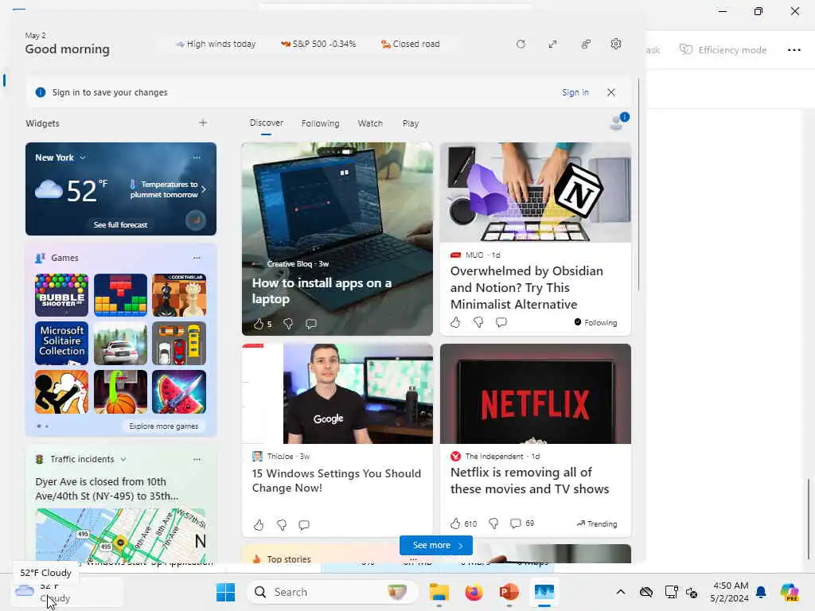Screen dimensions: 815x611
Task: Open Firefox from taskbar
Action: pyautogui.click(x=474, y=592)
